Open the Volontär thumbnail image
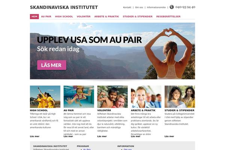The height and width of the screenshot is (150, 225). click(112, 97)
